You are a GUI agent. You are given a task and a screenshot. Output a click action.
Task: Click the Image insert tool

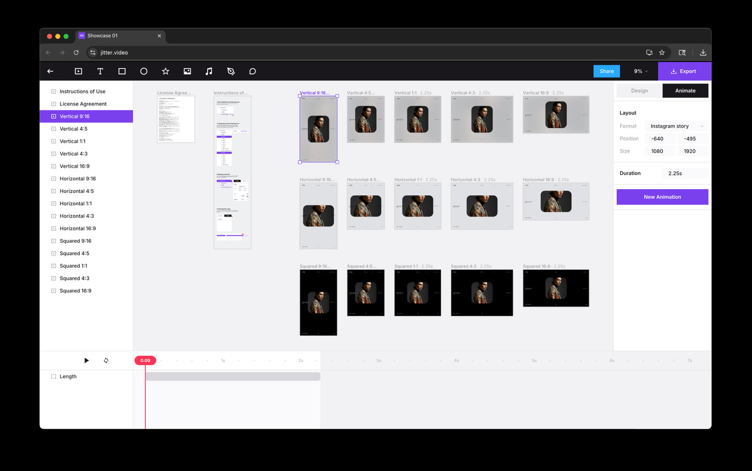point(187,71)
